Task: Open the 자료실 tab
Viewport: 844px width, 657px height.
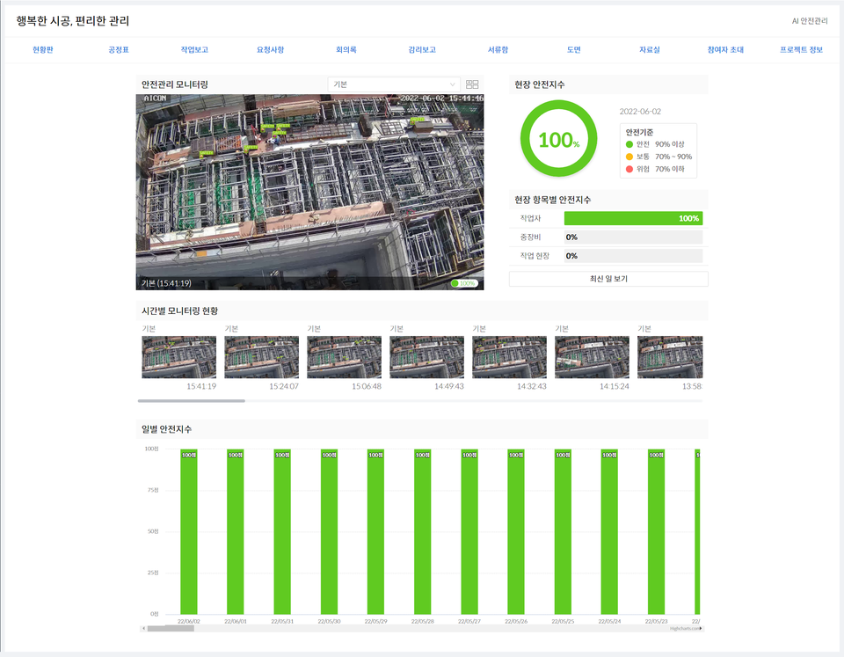Action: click(x=650, y=49)
